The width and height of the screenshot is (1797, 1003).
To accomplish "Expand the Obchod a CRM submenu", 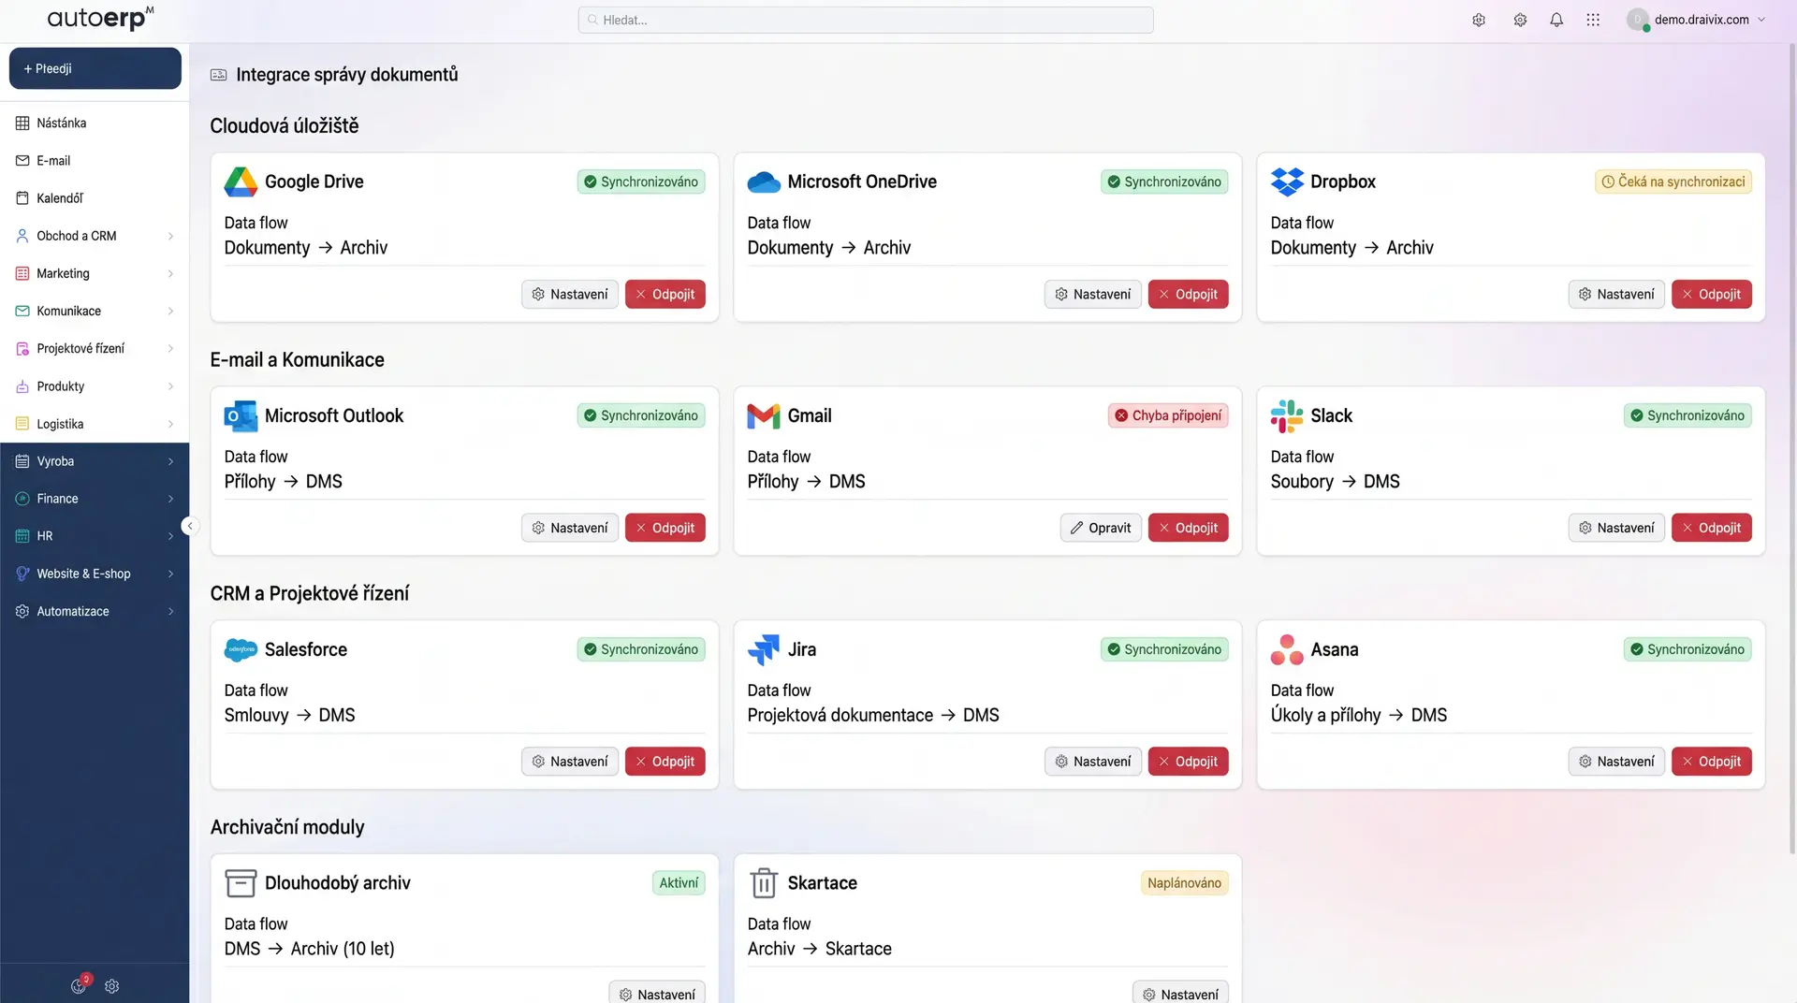I will (170, 236).
